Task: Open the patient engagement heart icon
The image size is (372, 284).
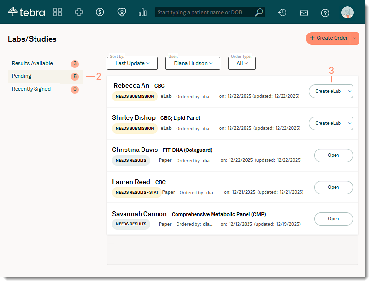Action: (122, 12)
